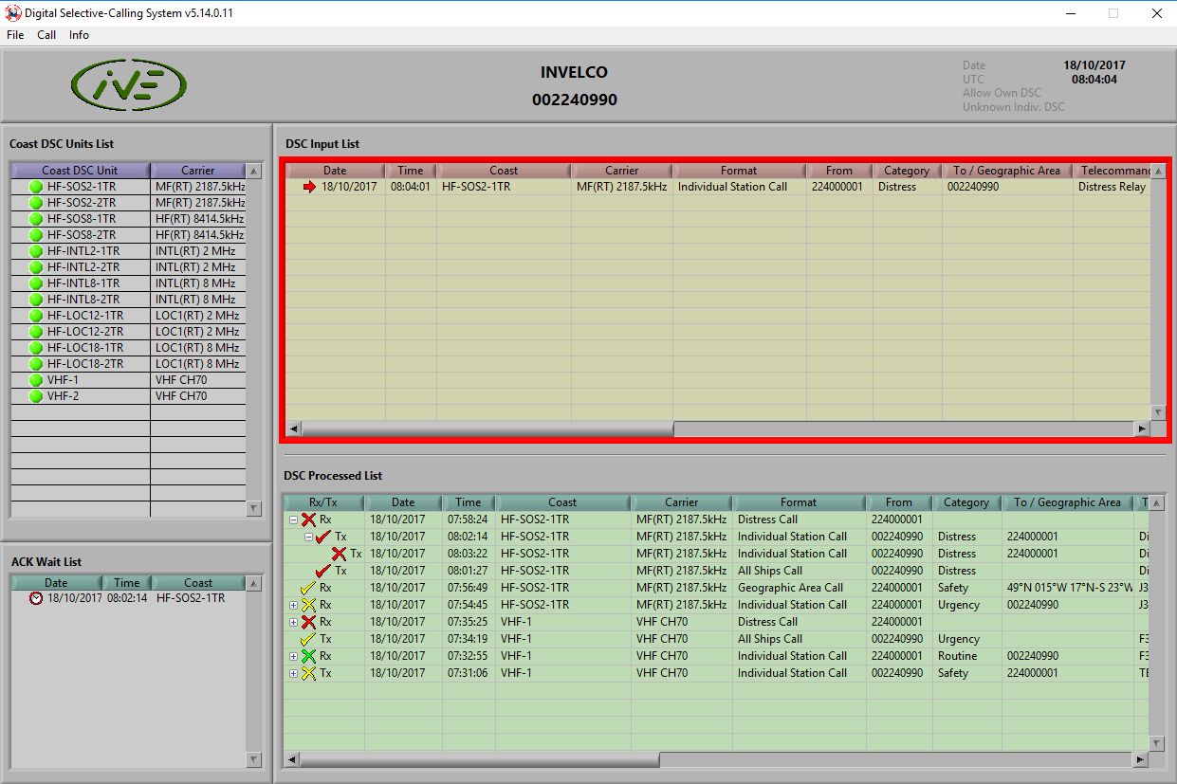Viewport: 1177px width, 784px height.
Task: Click the green status LED for HF-LOC12-2TR
Action: point(36,332)
